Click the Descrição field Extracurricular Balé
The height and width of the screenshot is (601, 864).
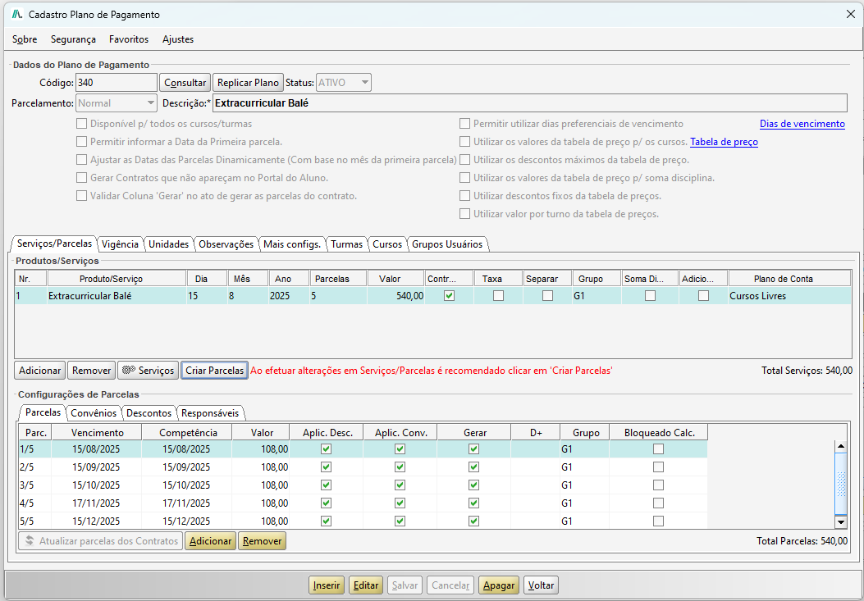529,103
